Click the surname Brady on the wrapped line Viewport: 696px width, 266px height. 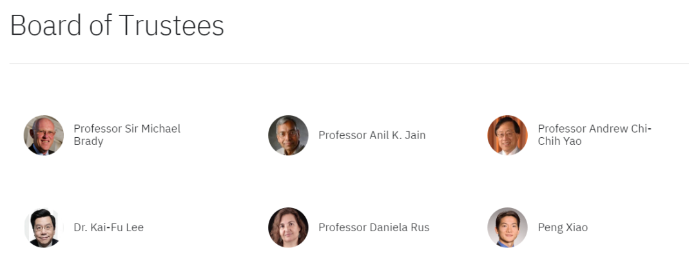[88, 141]
